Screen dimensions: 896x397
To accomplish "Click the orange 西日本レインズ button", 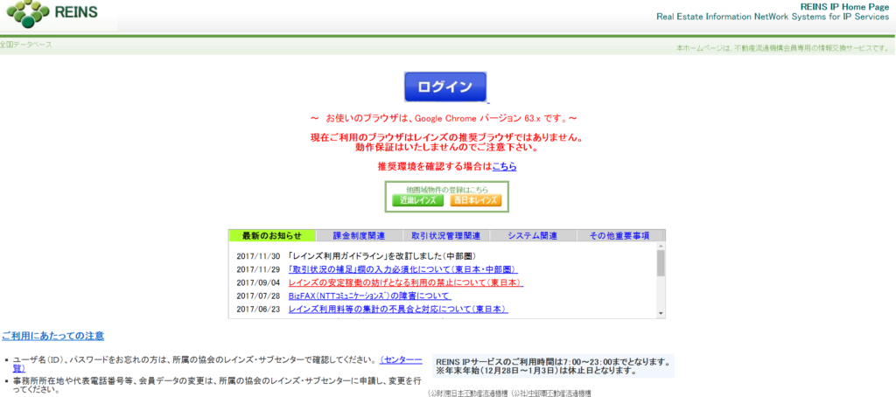I will click(x=475, y=200).
